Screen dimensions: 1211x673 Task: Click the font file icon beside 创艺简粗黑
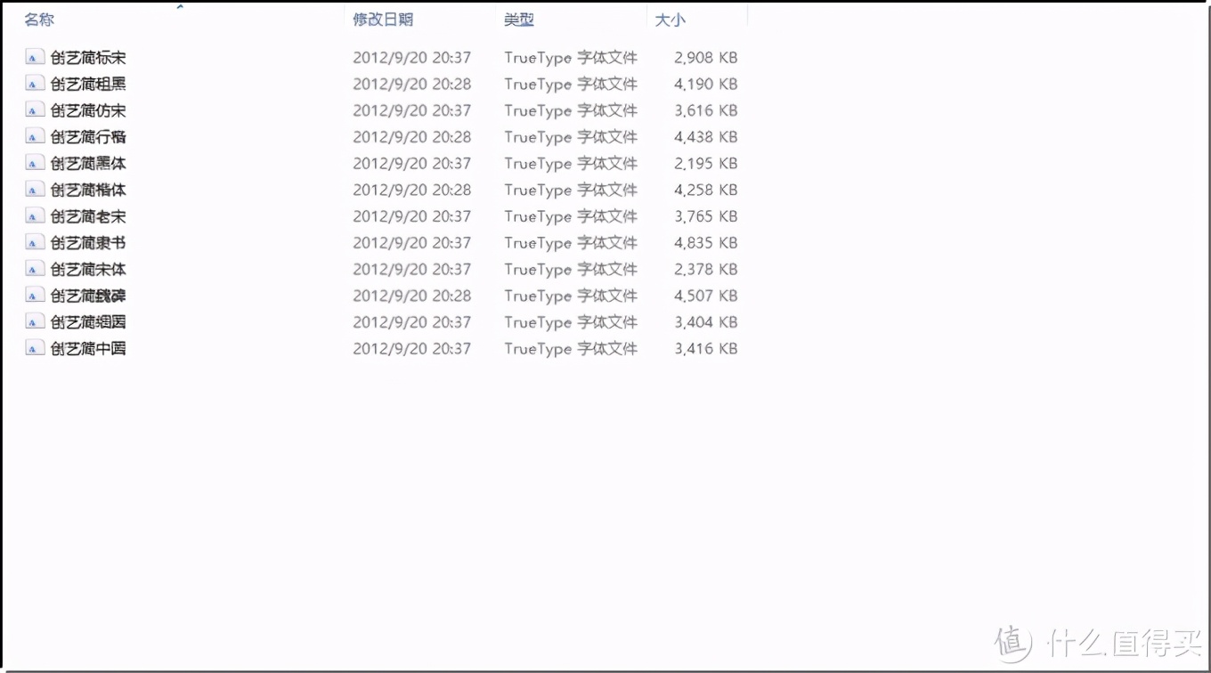[34, 84]
